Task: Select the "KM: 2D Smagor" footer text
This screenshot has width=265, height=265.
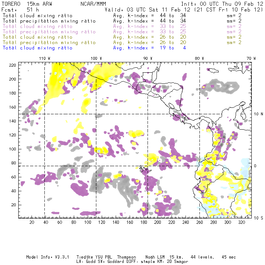Action: (172, 262)
